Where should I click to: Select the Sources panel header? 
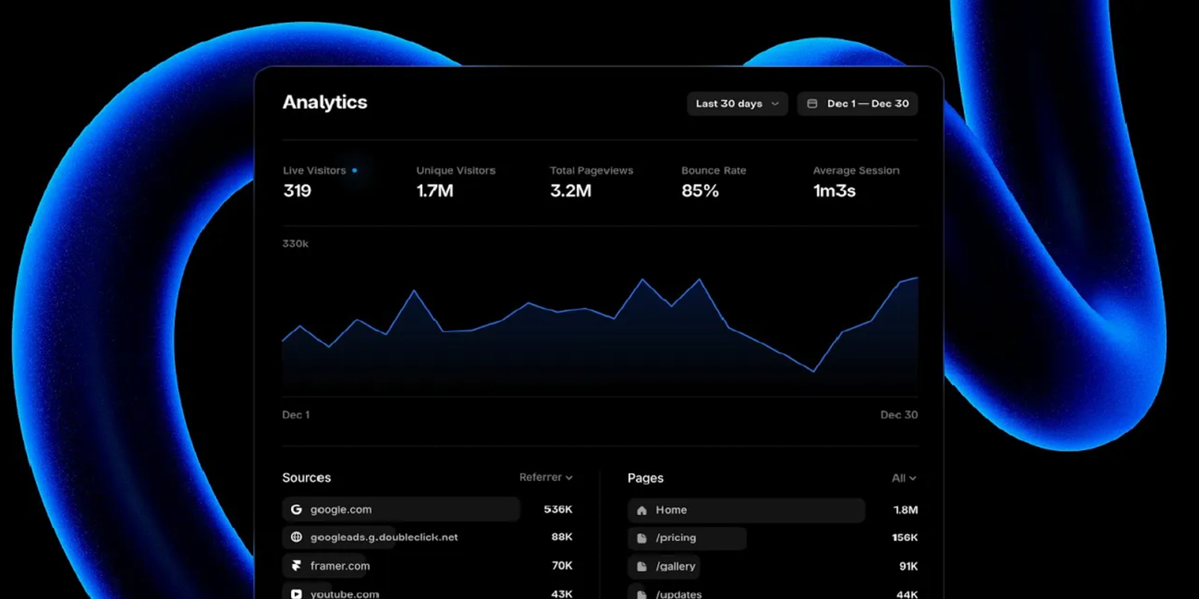[x=306, y=478]
